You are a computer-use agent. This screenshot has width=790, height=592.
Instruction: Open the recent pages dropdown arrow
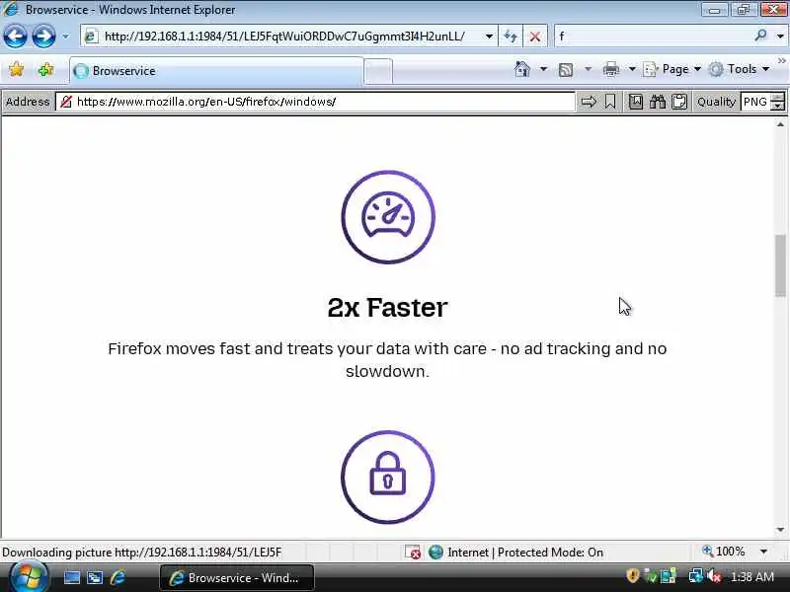65,37
